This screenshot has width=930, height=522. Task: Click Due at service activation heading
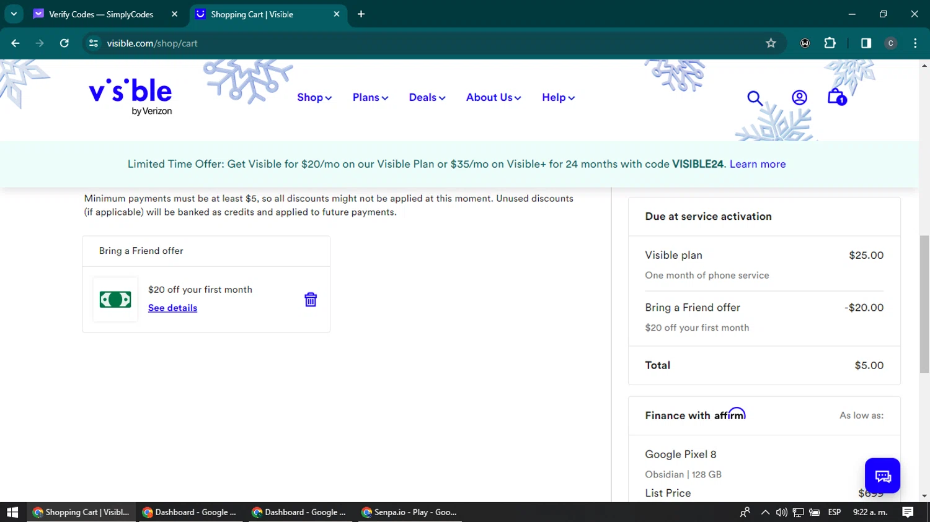[708, 217]
